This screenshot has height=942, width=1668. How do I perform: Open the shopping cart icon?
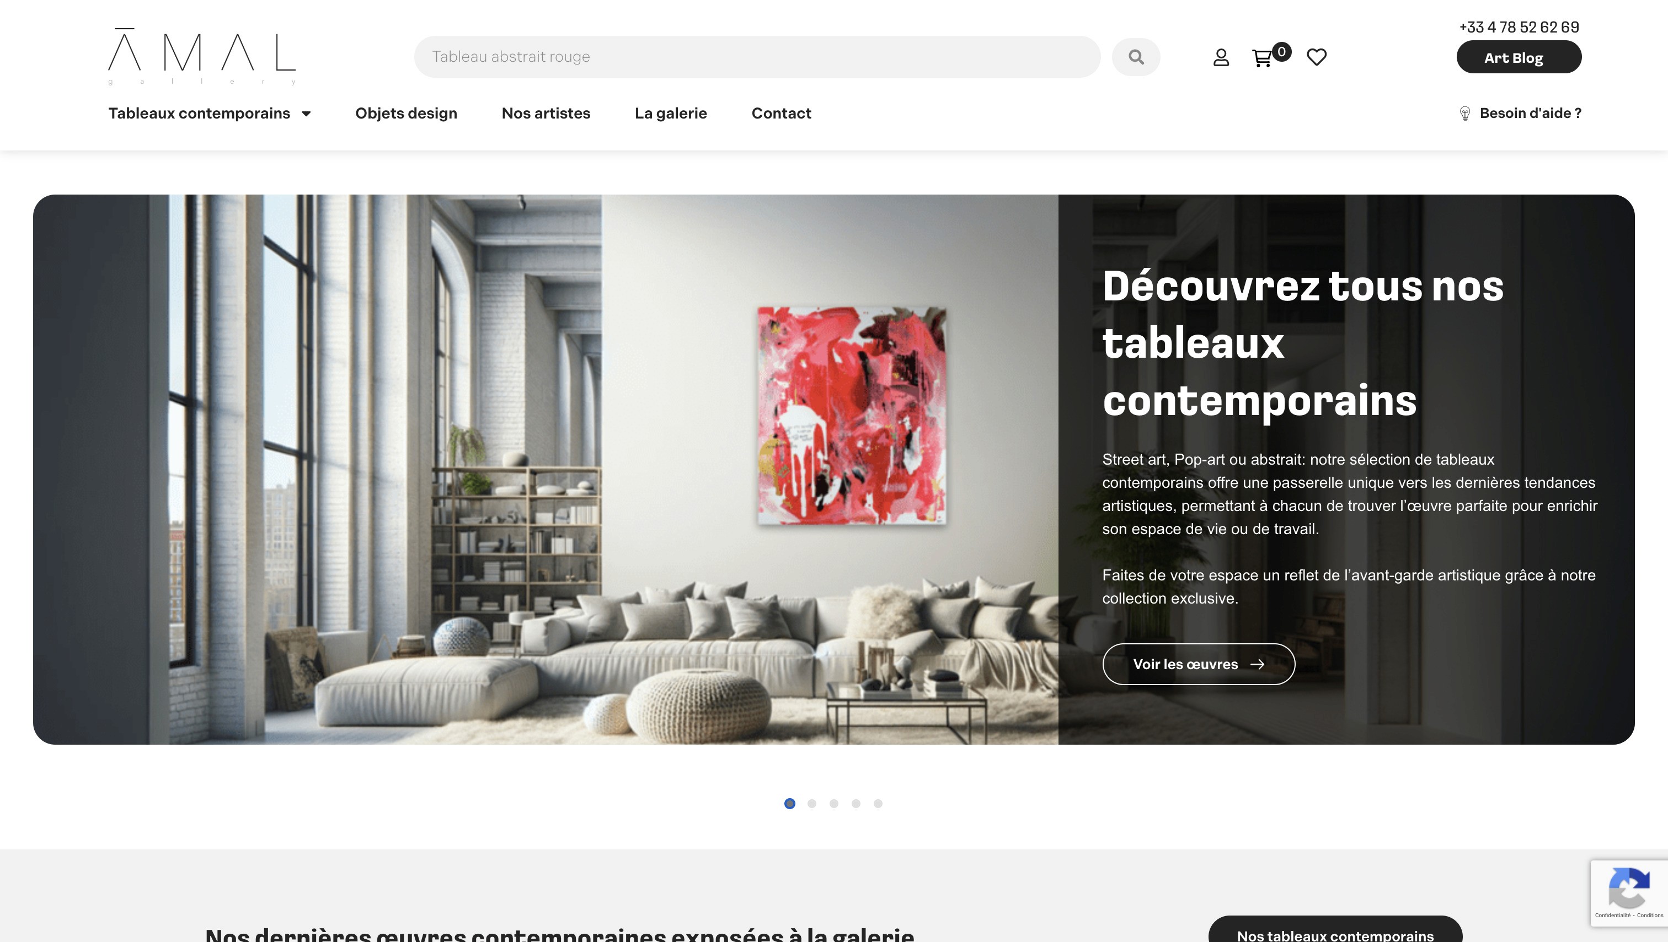point(1262,58)
